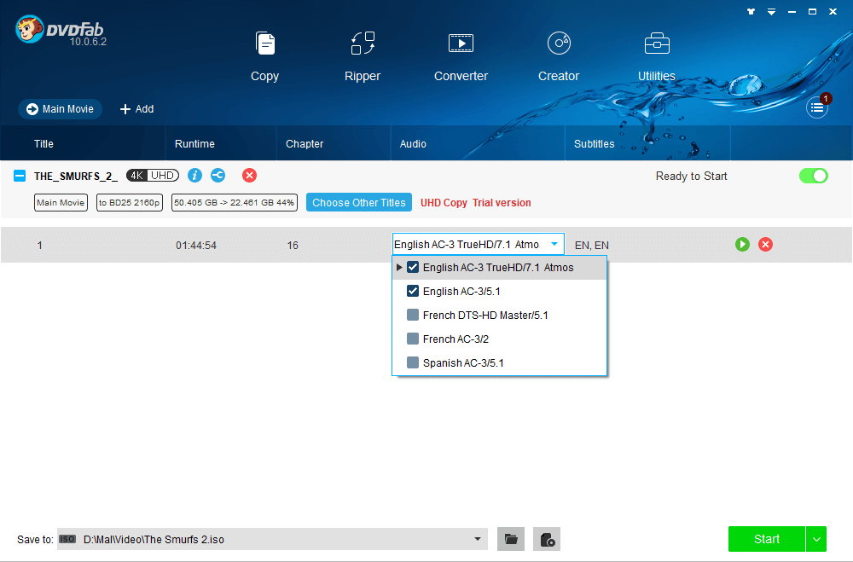Click the runtime 01:44:54
This screenshot has width=853, height=562.
196,246
